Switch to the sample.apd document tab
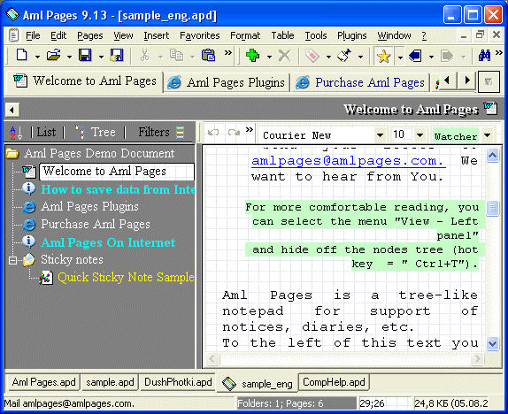The image size is (508, 414). click(110, 382)
